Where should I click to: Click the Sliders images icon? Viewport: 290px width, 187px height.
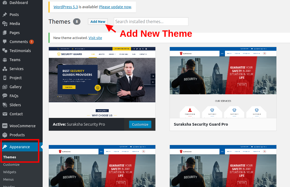tap(5, 105)
